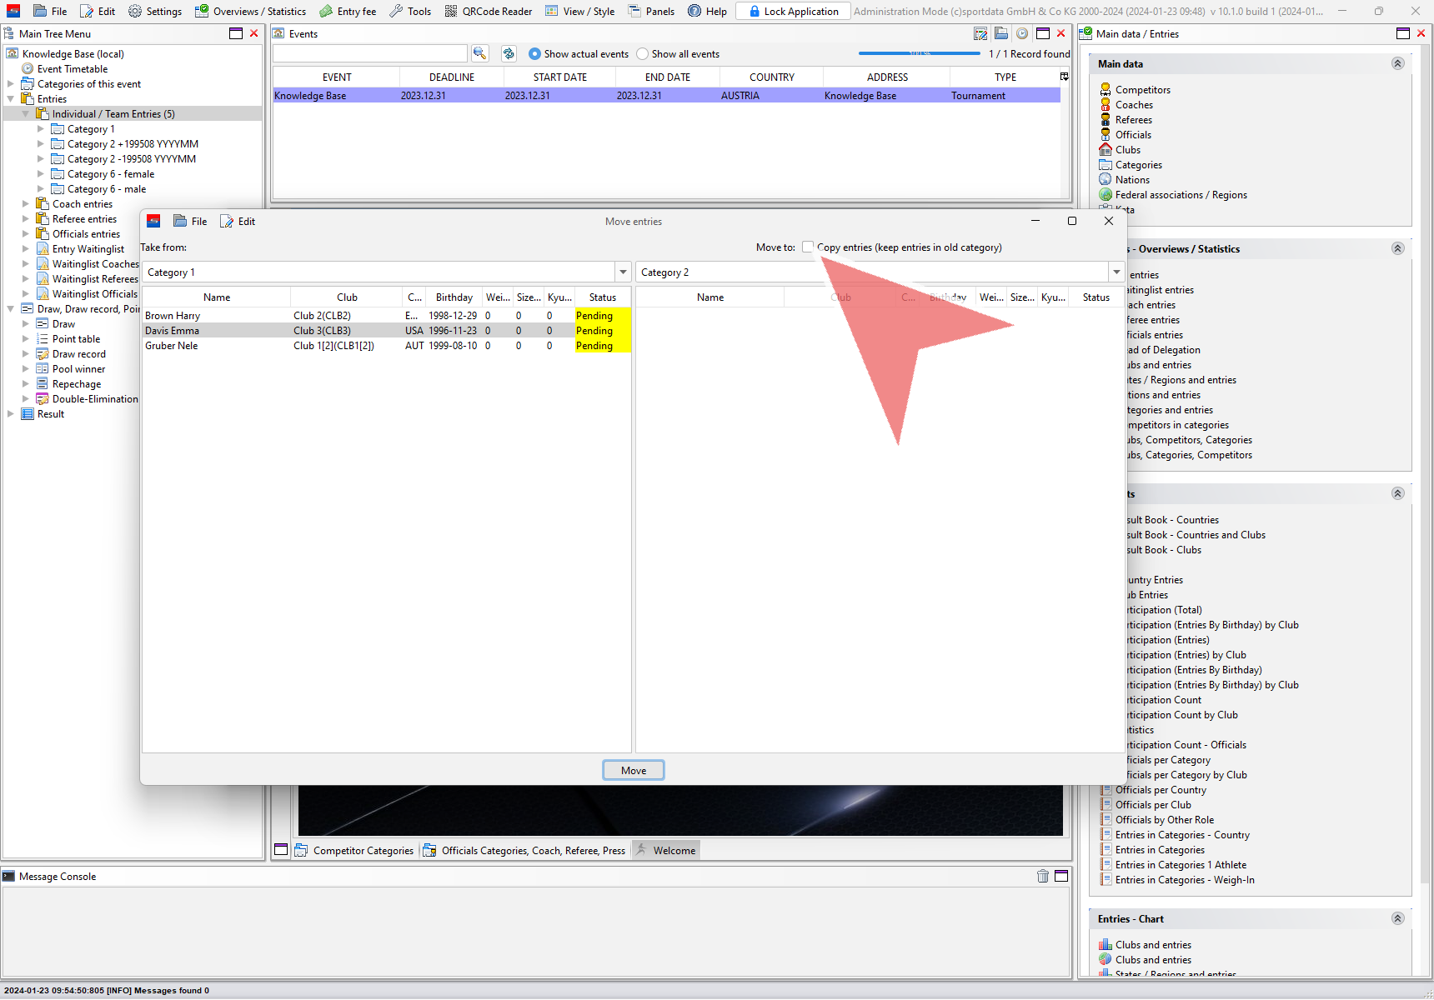Click the Double-Elimination icon in tree
Image resolution: width=1434 pixels, height=1000 pixels.
pos(43,398)
